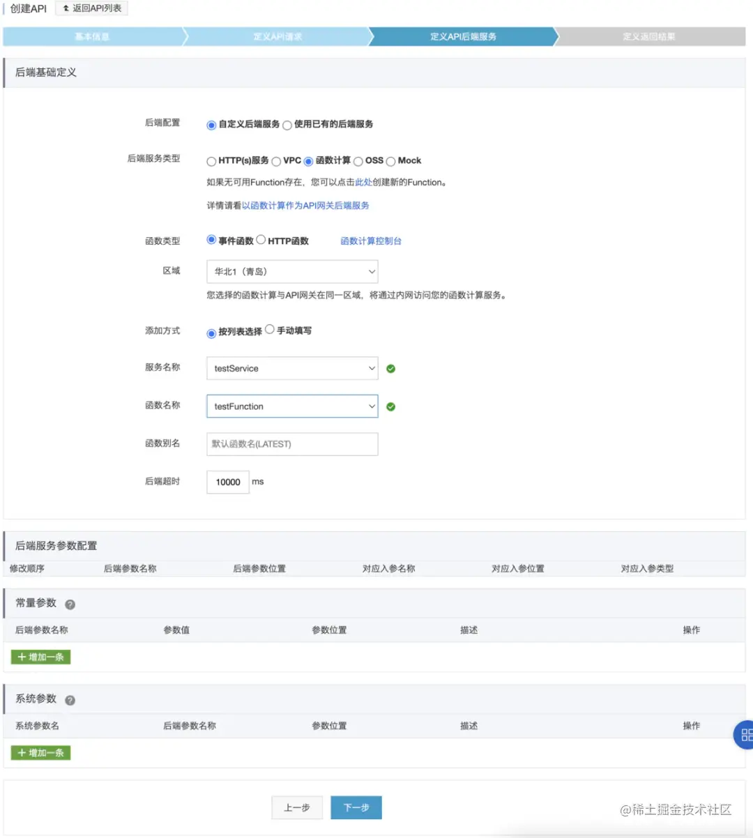Click green check icon next to testFunction
The width and height of the screenshot is (753, 838).
point(391,406)
